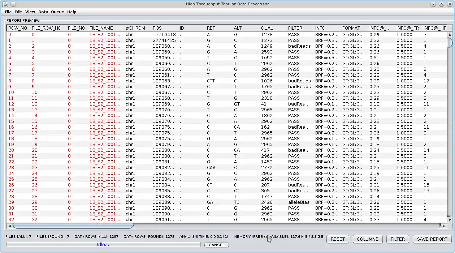
Task: Select the FORMAT column header
Action: click(x=354, y=28)
